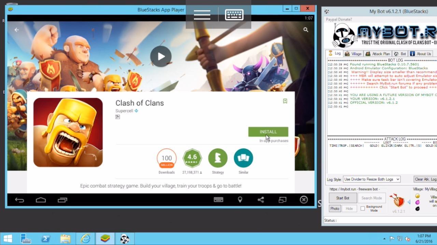Viewport: 437px width, 245px height.
Task: Play the Clash of Clans trailer video
Action: click(x=161, y=56)
